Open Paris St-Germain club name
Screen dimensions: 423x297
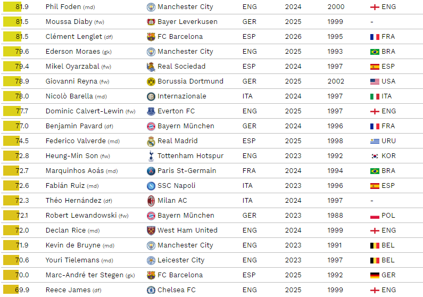[x=187, y=171]
